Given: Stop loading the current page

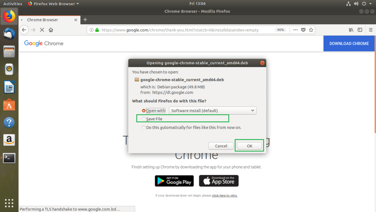Looking at the screenshot, I should click(42, 30).
